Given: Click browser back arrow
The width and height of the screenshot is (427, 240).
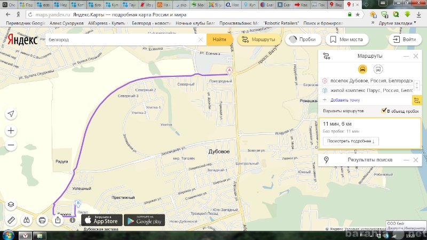Looking at the screenshot, I should 8,14.
